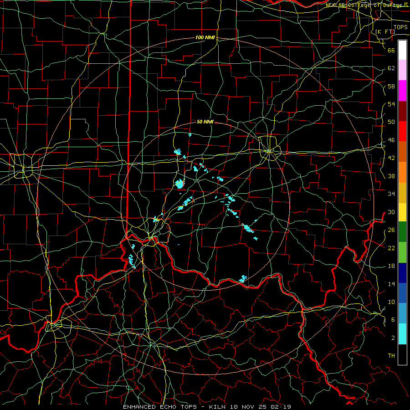The image size is (410, 410).
Task: Click the [K FT] units label
Action: pyautogui.click(x=385, y=31)
